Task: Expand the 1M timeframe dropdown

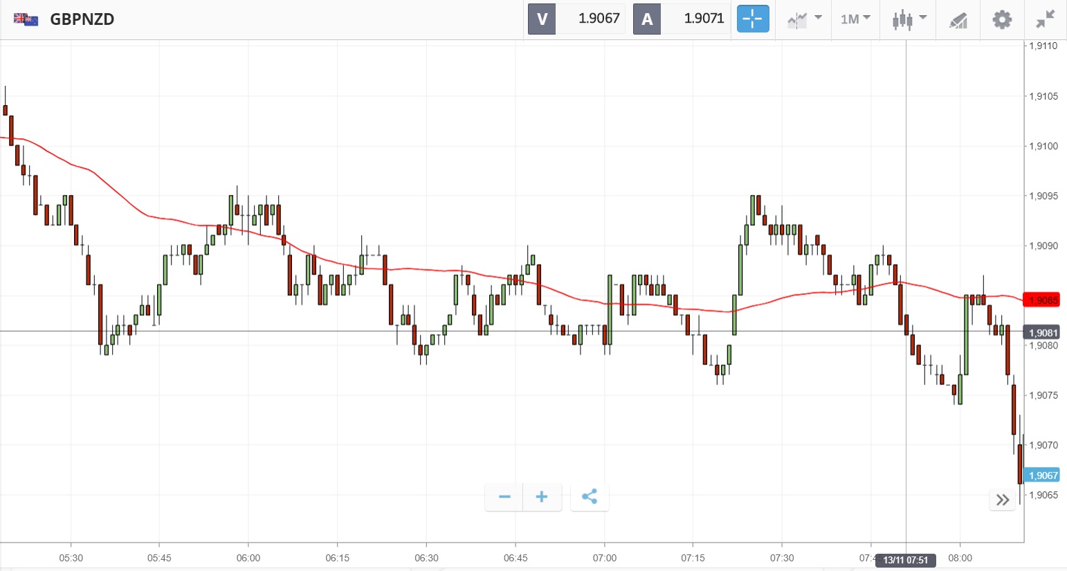Action: [x=855, y=19]
